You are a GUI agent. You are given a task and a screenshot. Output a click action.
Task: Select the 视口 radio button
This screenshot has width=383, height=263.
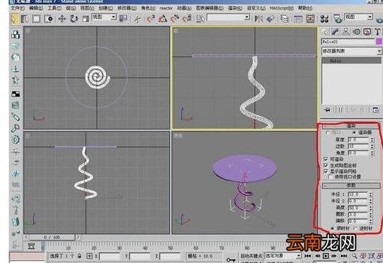[x=328, y=133]
